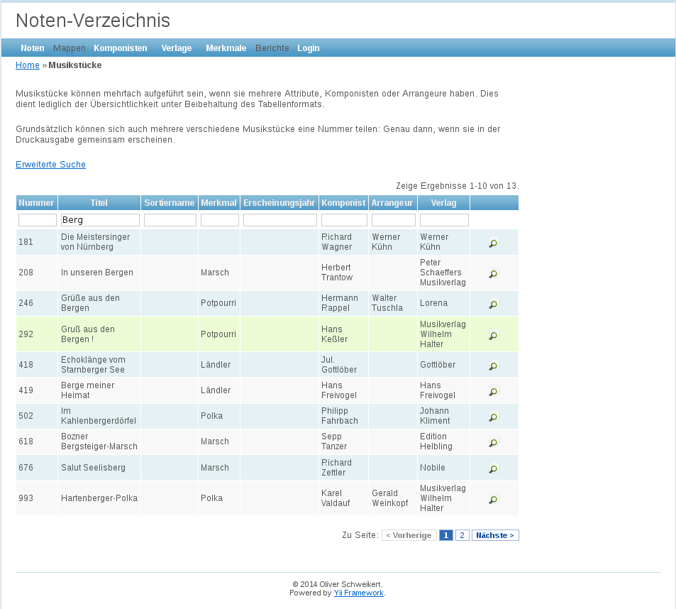This screenshot has width=676, height=609.
Task: Open the Yii Framework link in the footer
Action: pyautogui.click(x=358, y=593)
